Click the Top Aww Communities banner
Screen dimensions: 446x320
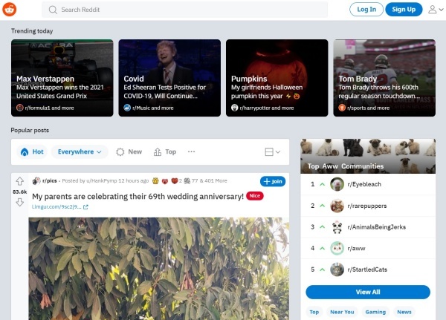[368, 156]
